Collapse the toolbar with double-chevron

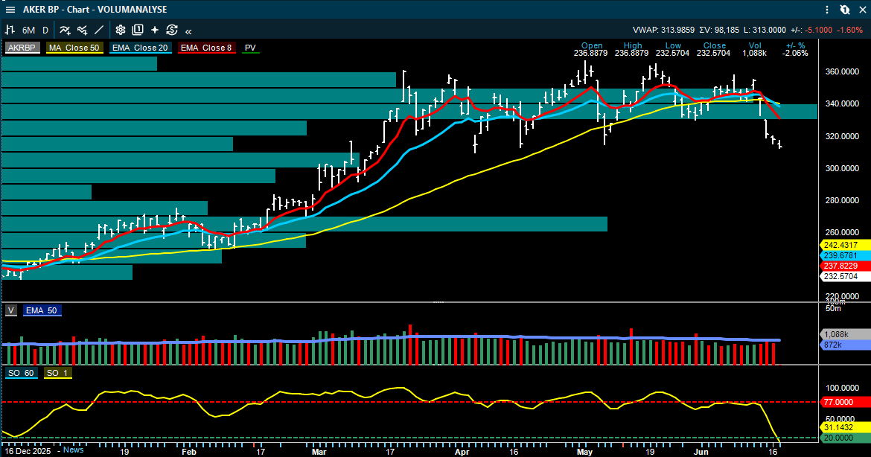point(188,31)
